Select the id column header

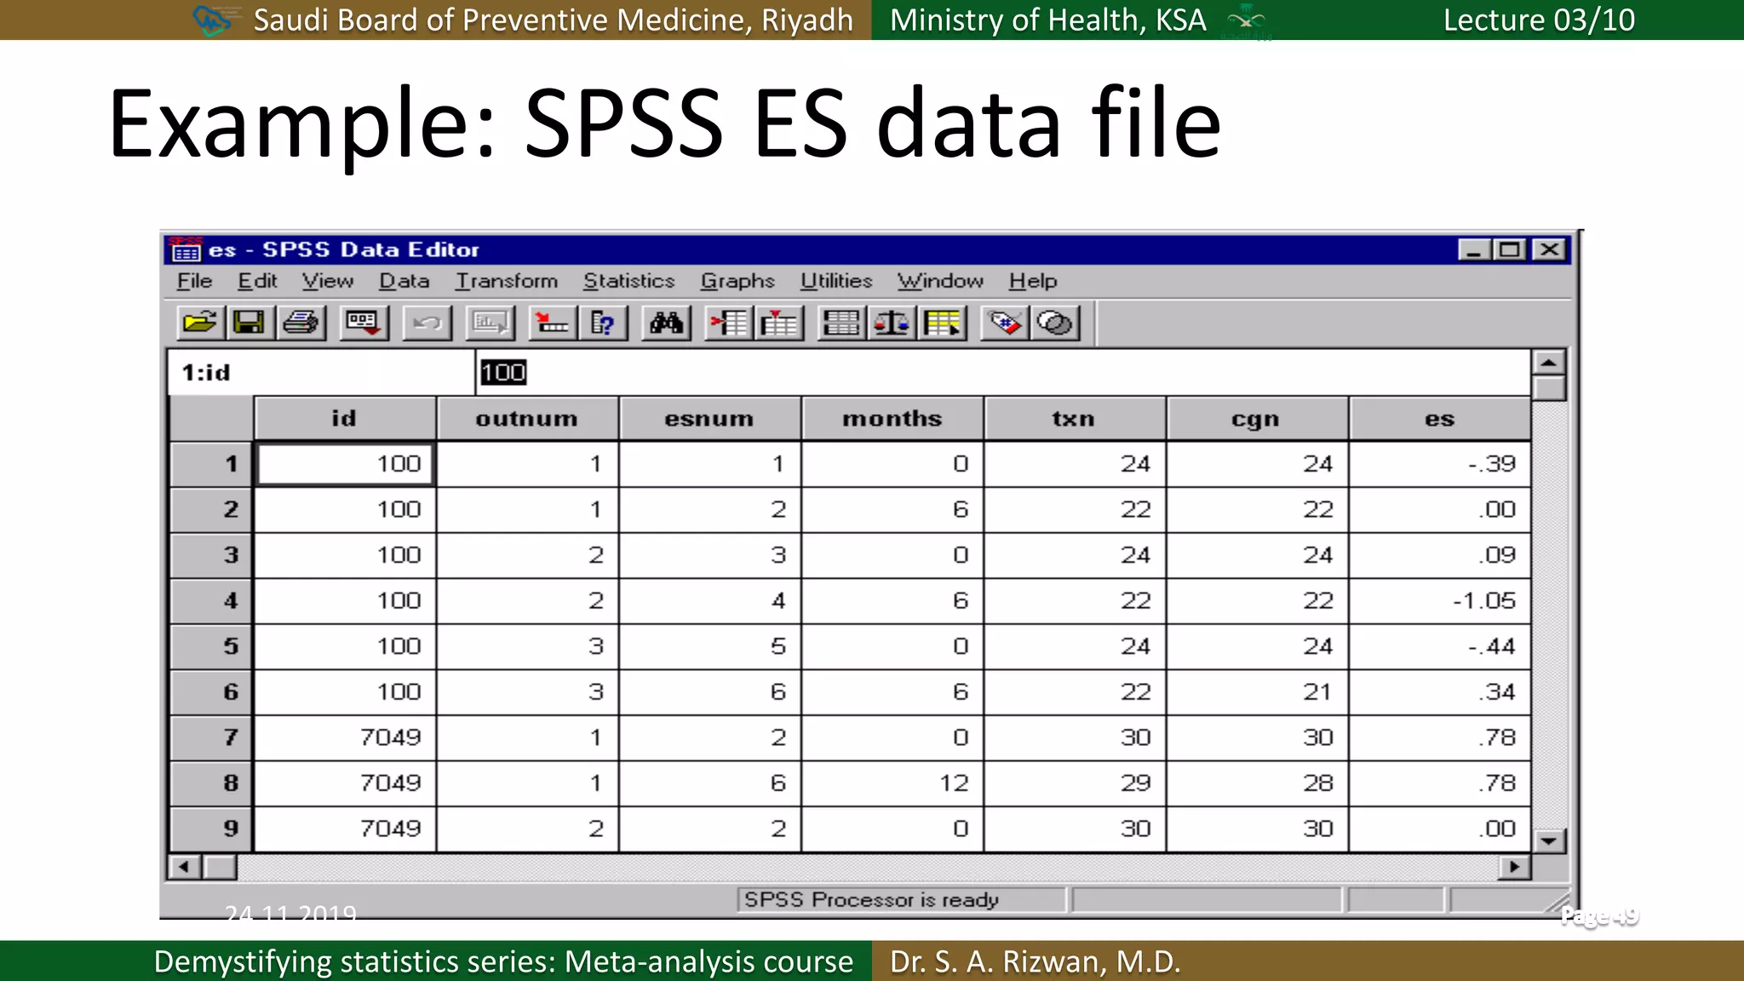click(x=345, y=418)
